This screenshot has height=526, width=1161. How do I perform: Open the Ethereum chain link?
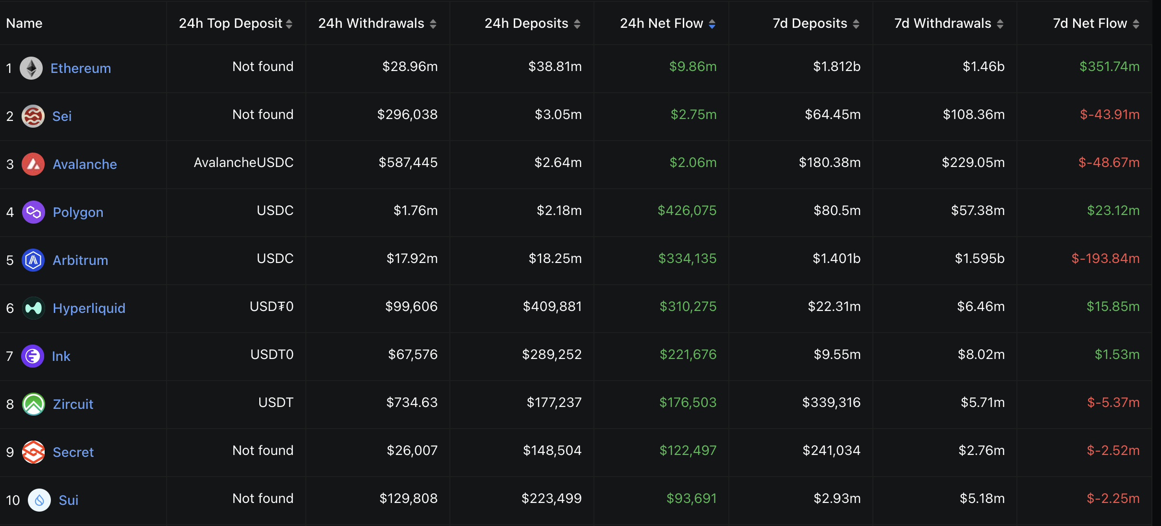coord(81,68)
